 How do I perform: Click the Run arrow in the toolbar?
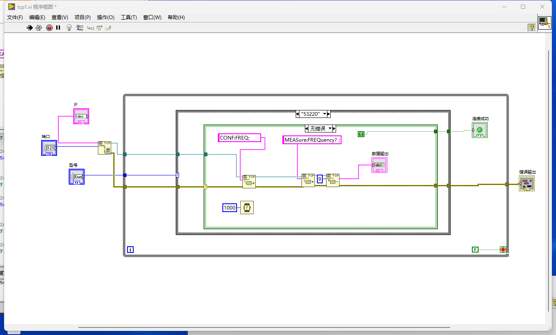(30, 28)
